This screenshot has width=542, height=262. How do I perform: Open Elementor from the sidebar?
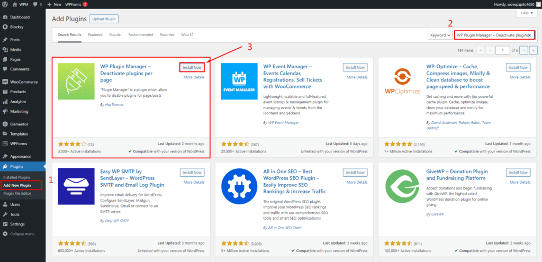[x=5, y=124]
